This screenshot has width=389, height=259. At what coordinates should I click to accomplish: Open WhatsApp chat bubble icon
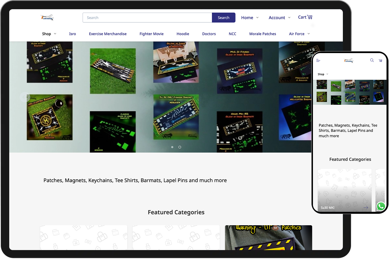click(x=381, y=206)
